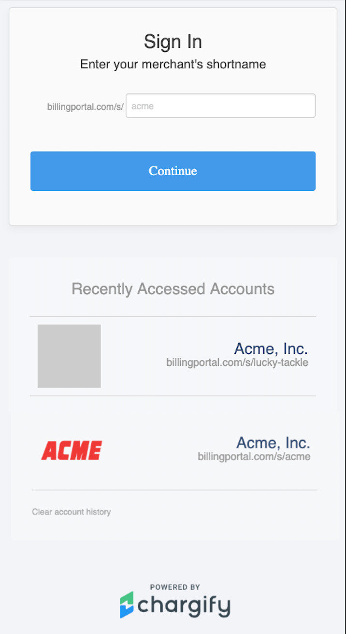Click the "billingportal.com/s/" prefix label
Image resolution: width=346 pixels, height=634 pixels.
[x=86, y=106]
